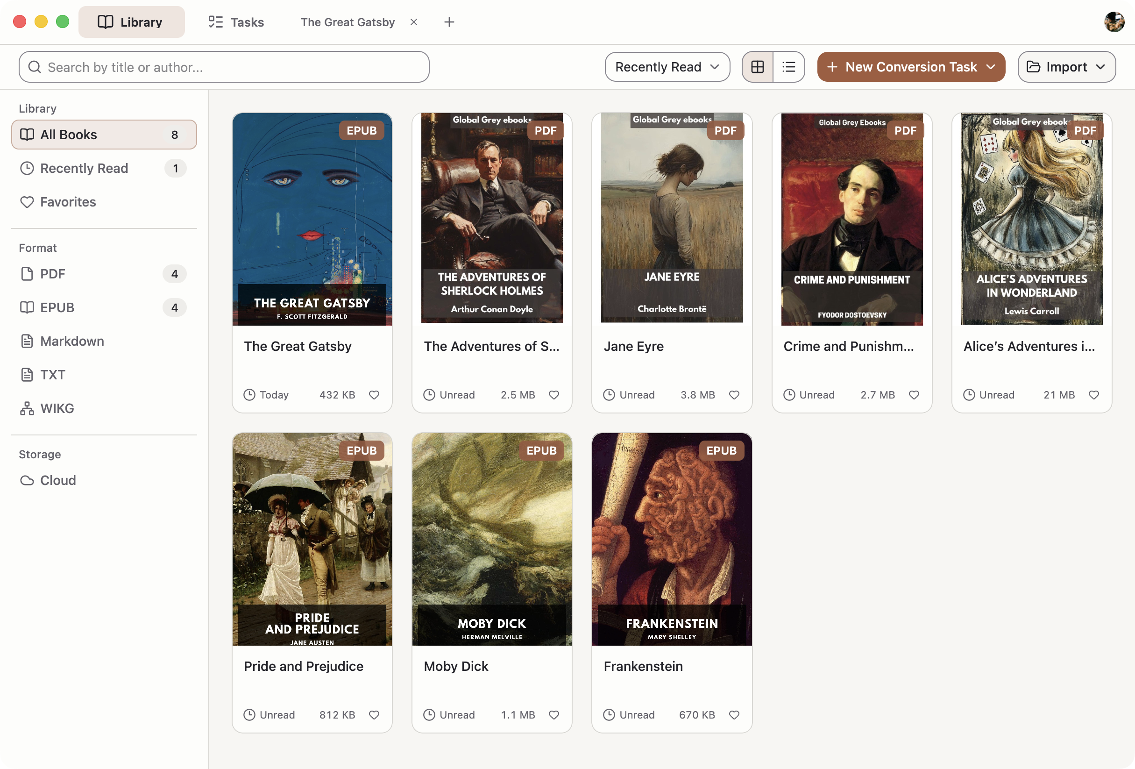
Task: Add a new tab with plus icon
Action: tap(449, 22)
